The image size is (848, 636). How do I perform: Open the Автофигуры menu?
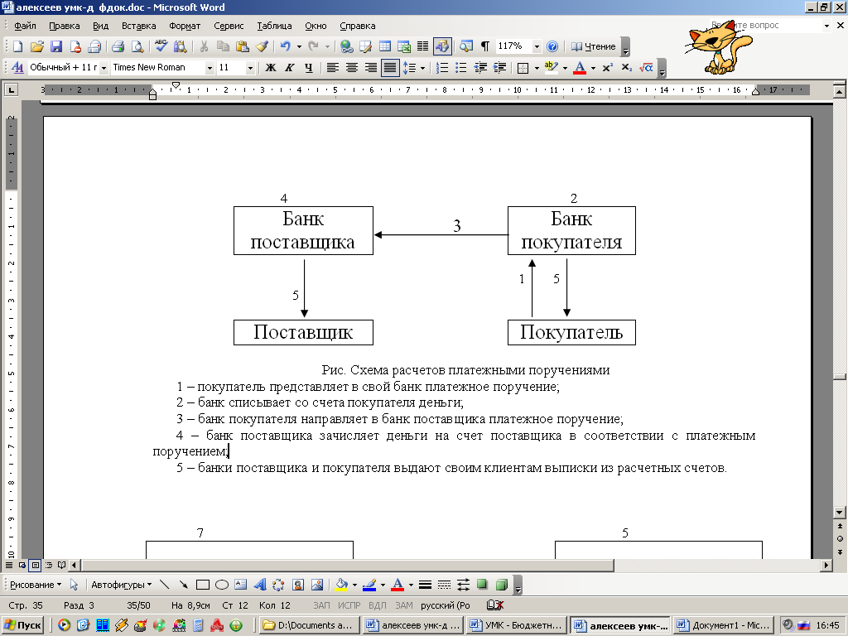click(121, 585)
